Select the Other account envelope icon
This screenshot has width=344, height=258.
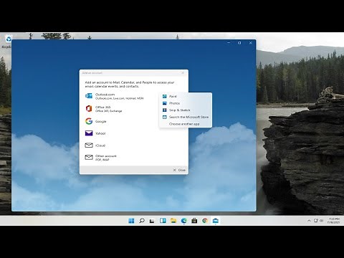coord(89,157)
